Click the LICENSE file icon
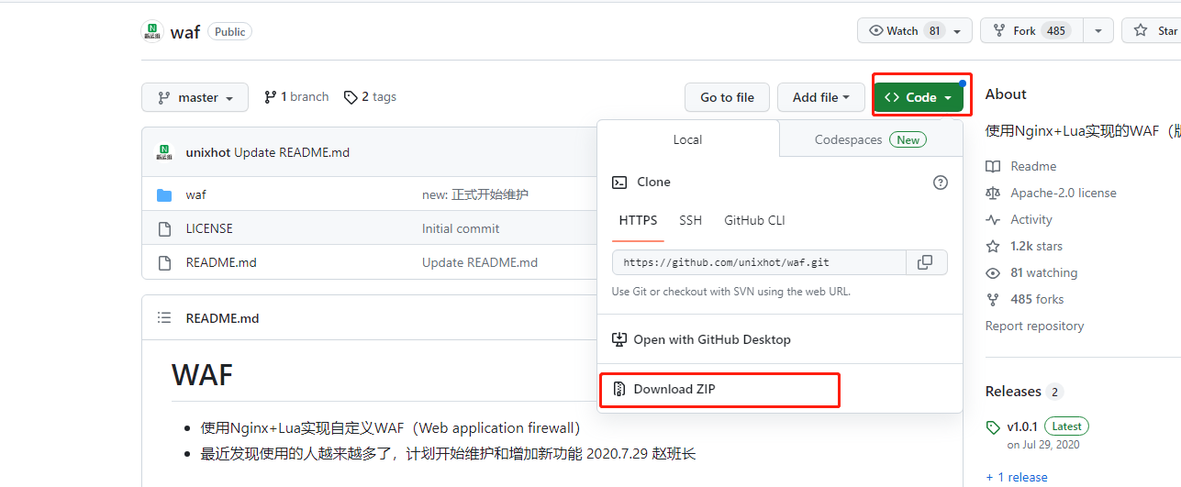Screen dimensions: 1181x487 click(164, 228)
